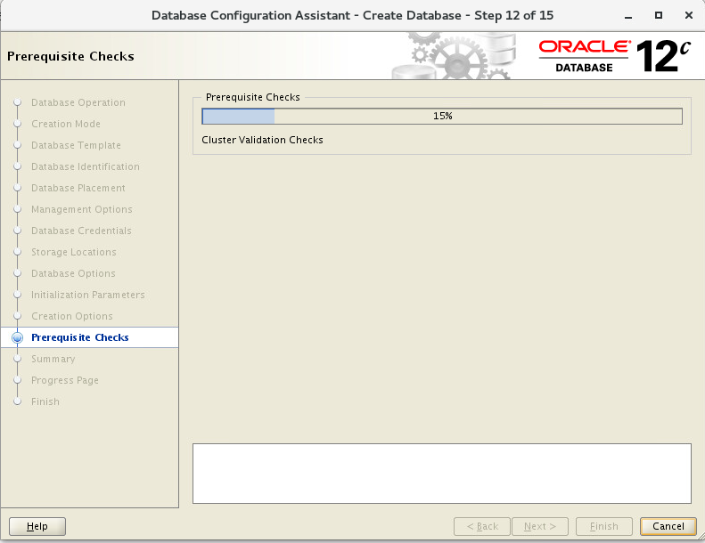Jump to the Database Identification step
Image resolution: width=705 pixels, height=543 pixels.
coord(86,166)
